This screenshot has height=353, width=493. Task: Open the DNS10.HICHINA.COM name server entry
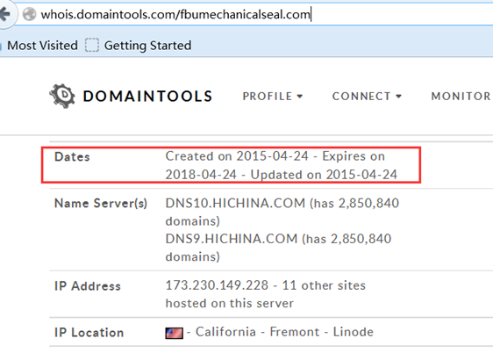pyautogui.click(x=235, y=203)
